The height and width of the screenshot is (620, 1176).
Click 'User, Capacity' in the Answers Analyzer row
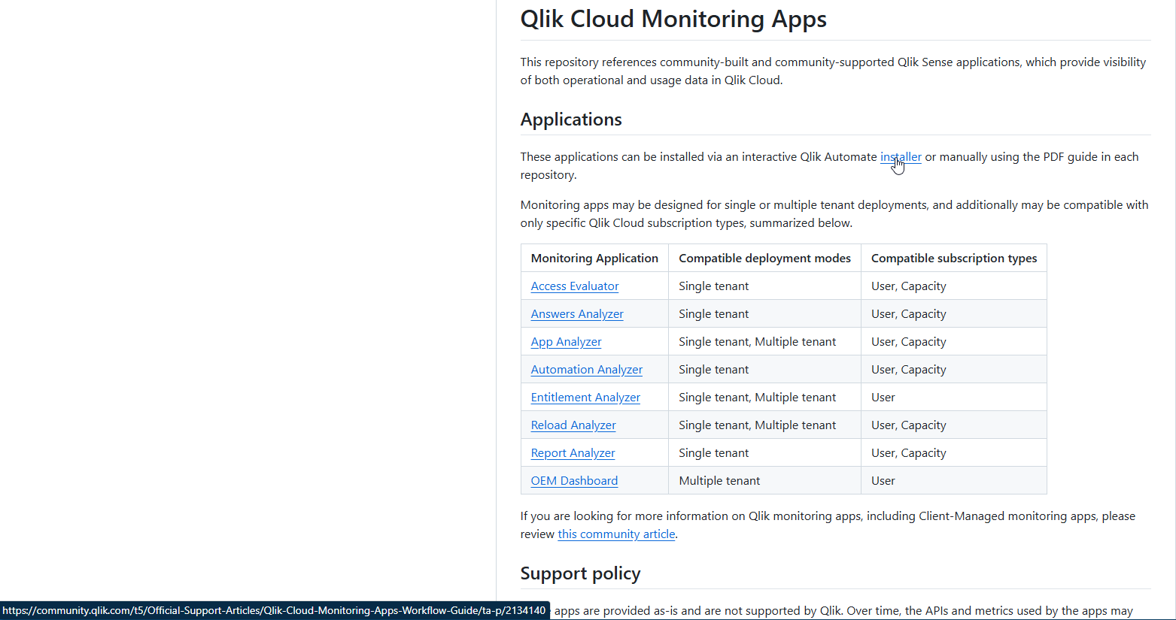[x=909, y=314]
